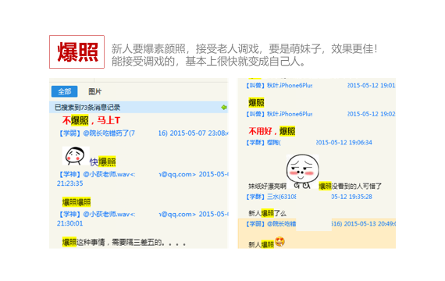Select the message 不用好，爆照
Image resolution: width=445 pixels, height=281 pixels.
pyautogui.click(x=272, y=131)
